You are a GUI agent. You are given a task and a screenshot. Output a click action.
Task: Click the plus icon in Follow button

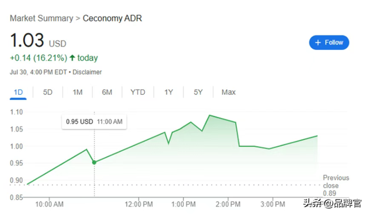click(x=318, y=43)
